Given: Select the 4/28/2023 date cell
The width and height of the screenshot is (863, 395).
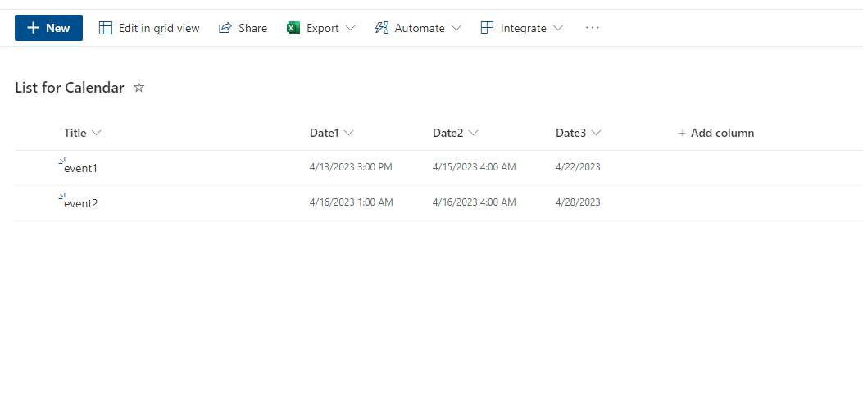Looking at the screenshot, I should click(578, 202).
